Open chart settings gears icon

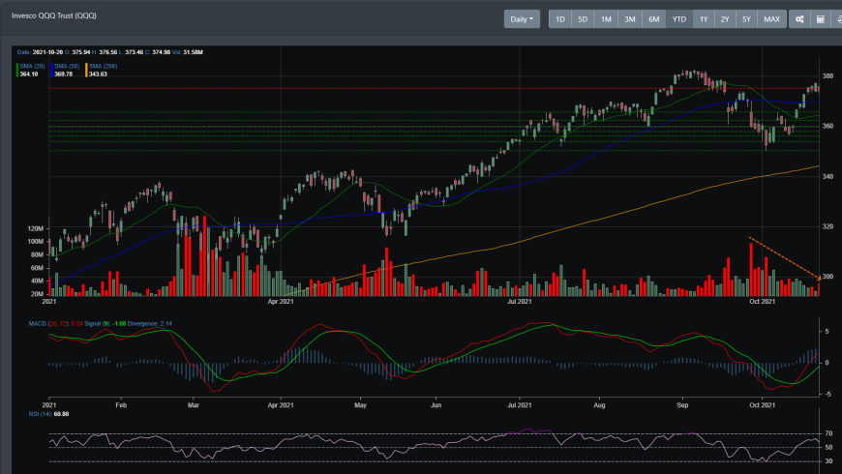pyautogui.click(x=799, y=19)
